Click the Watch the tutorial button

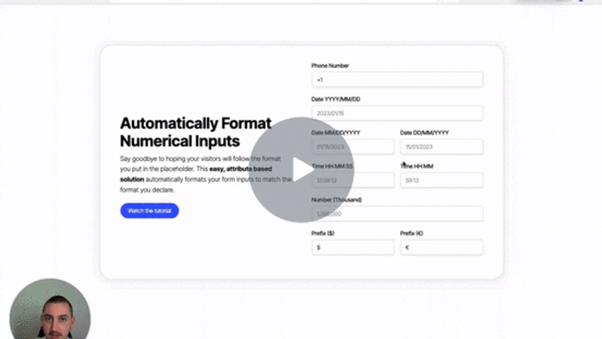tap(149, 211)
